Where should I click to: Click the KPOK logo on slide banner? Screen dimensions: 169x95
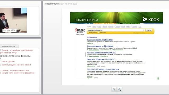(x=151, y=19)
